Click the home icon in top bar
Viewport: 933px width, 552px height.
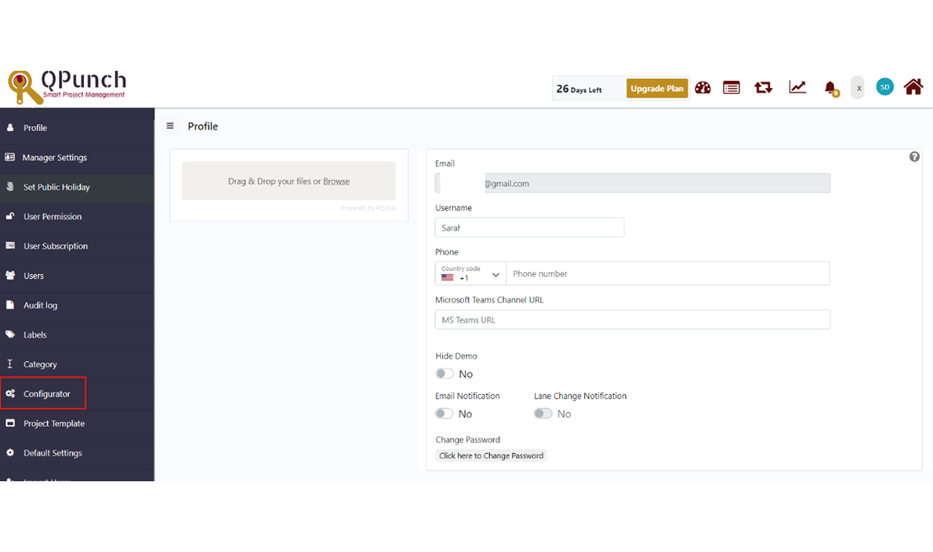pos(913,87)
